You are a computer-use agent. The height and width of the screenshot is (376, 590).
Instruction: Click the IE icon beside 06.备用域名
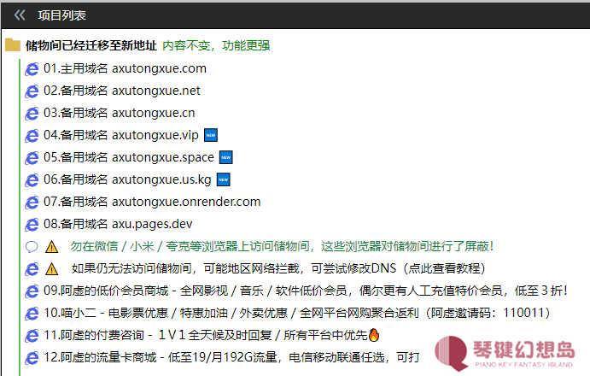pyautogui.click(x=32, y=180)
